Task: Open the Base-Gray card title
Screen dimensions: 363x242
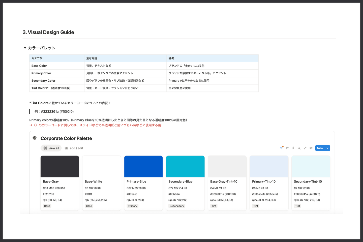Action: tap(51, 181)
